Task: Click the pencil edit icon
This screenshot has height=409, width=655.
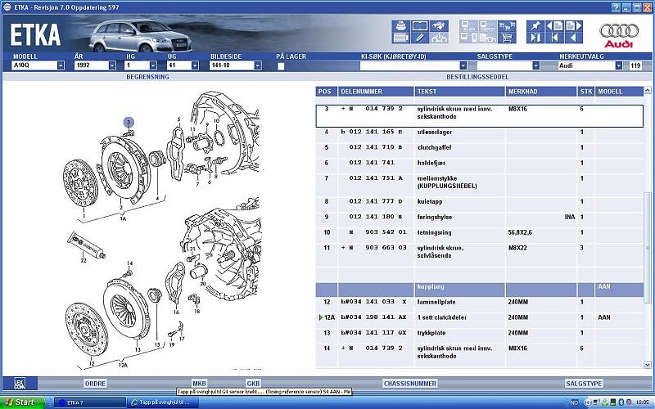Action: (419, 37)
